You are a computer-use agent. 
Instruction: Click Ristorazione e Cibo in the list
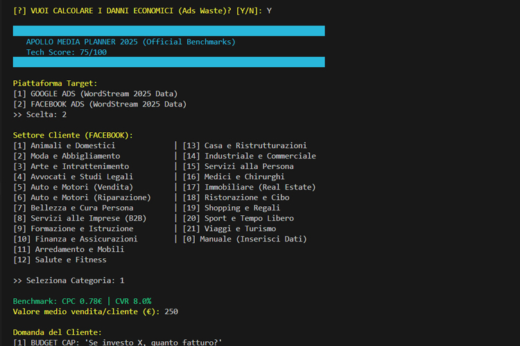coord(236,197)
